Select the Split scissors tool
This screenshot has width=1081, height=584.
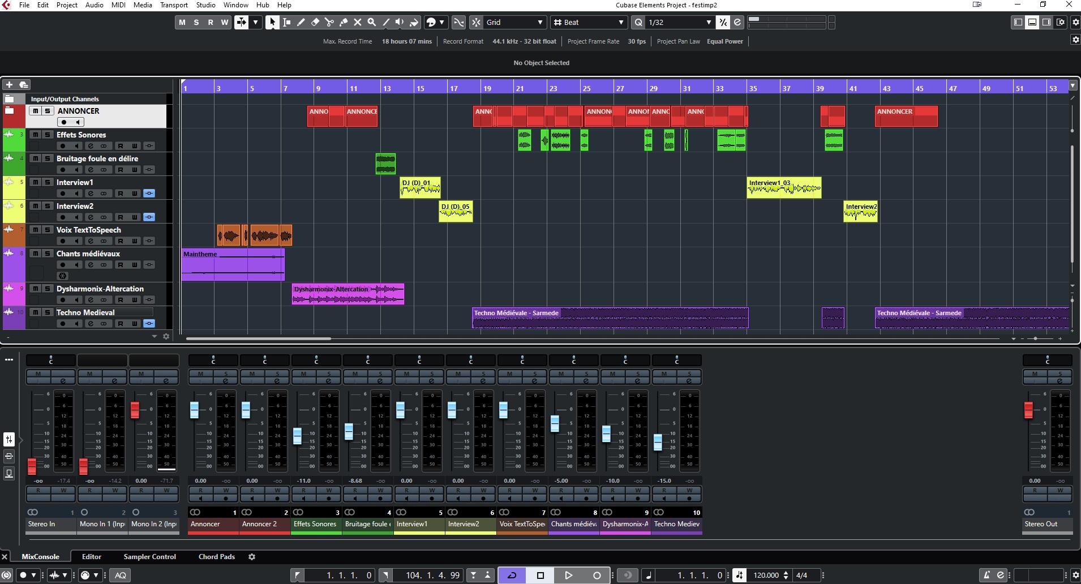click(x=329, y=22)
